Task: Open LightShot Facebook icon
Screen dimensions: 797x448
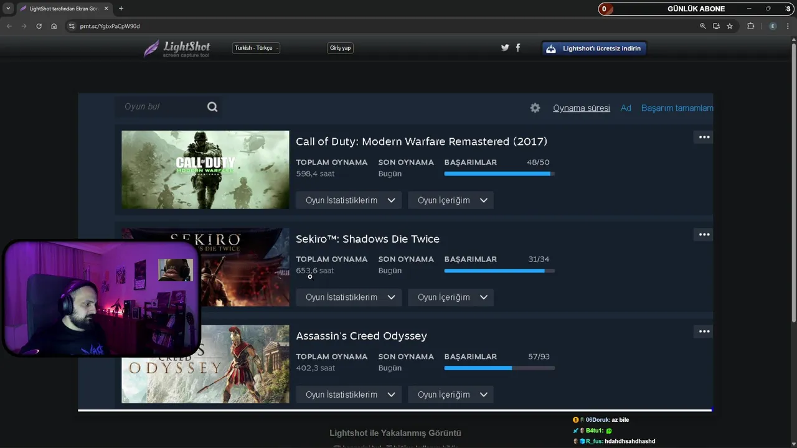Action: (x=518, y=47)
